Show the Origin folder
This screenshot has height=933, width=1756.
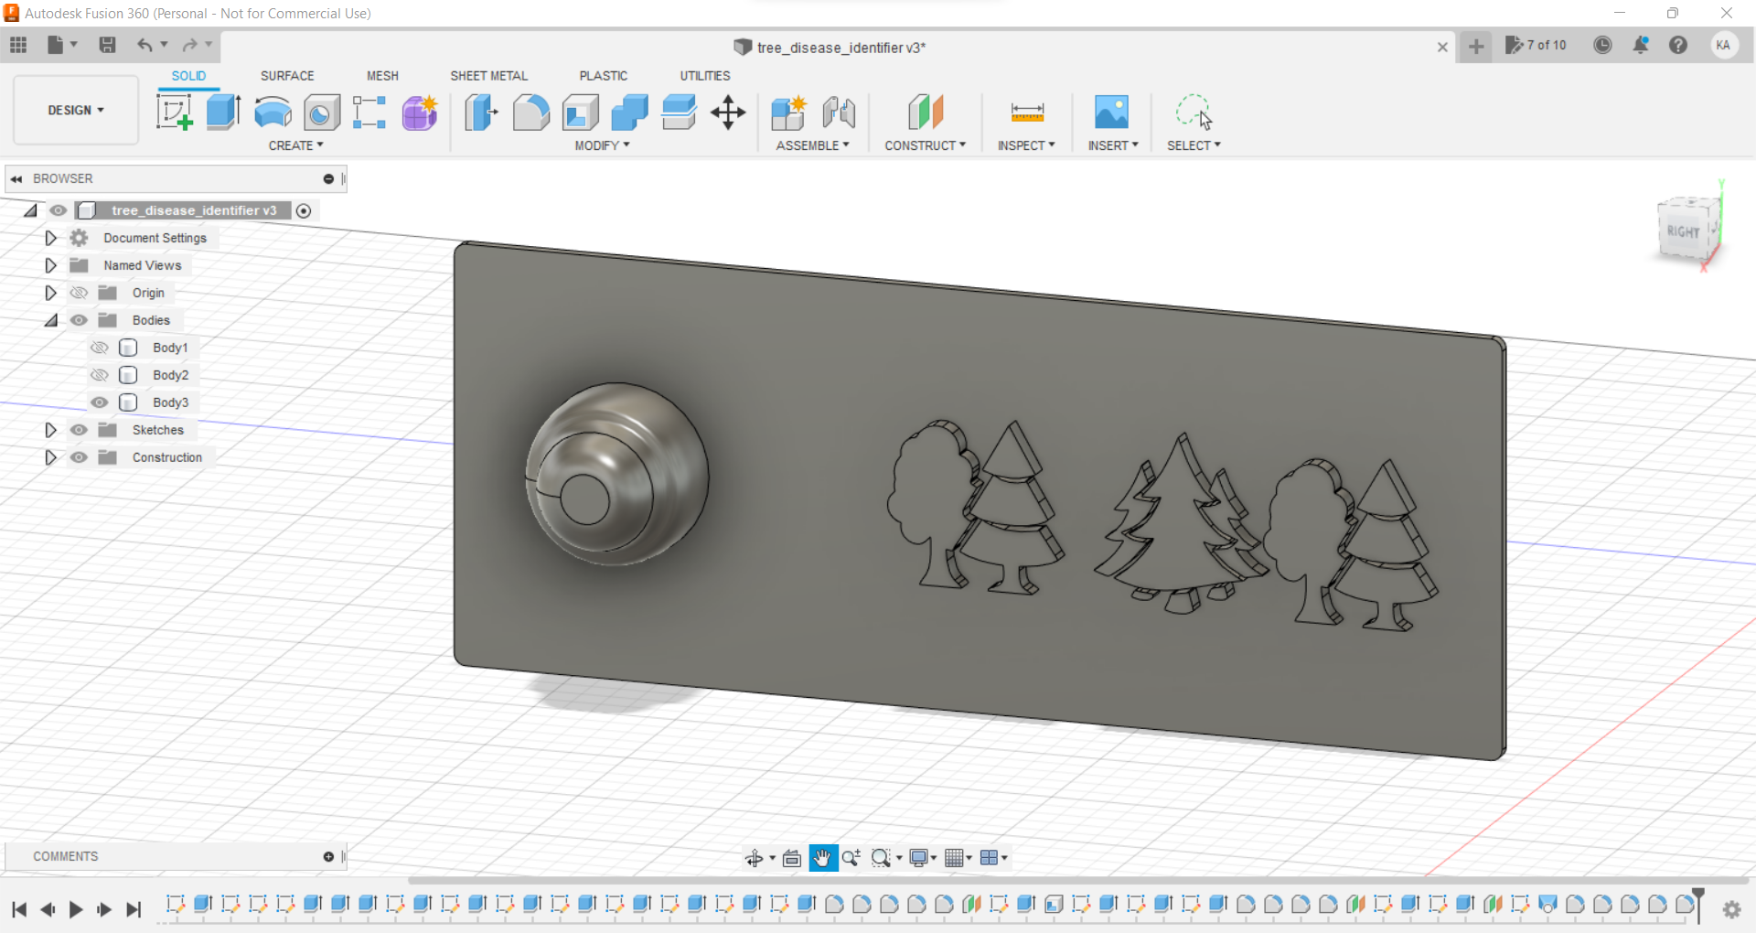[79, 293]
